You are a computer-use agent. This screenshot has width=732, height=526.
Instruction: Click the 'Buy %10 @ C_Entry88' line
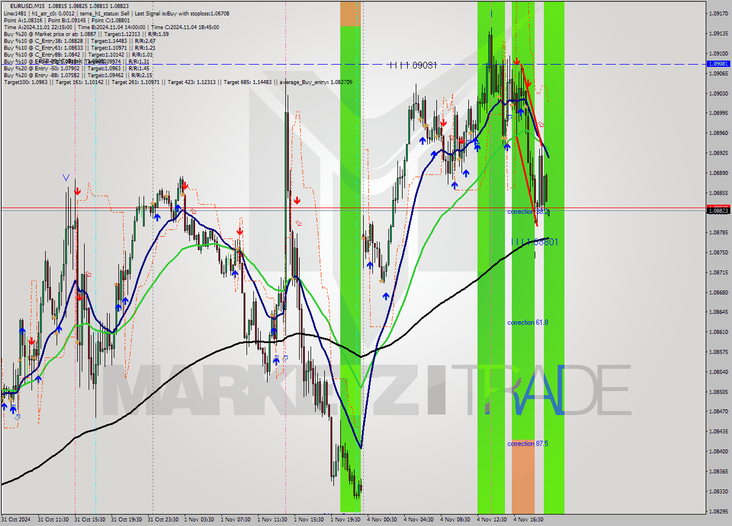78,54
